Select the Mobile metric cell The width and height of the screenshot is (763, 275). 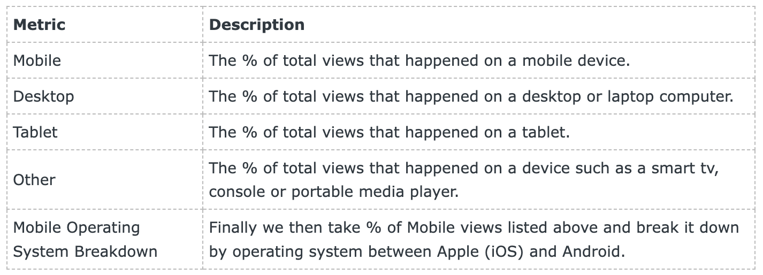click(37, 60)
